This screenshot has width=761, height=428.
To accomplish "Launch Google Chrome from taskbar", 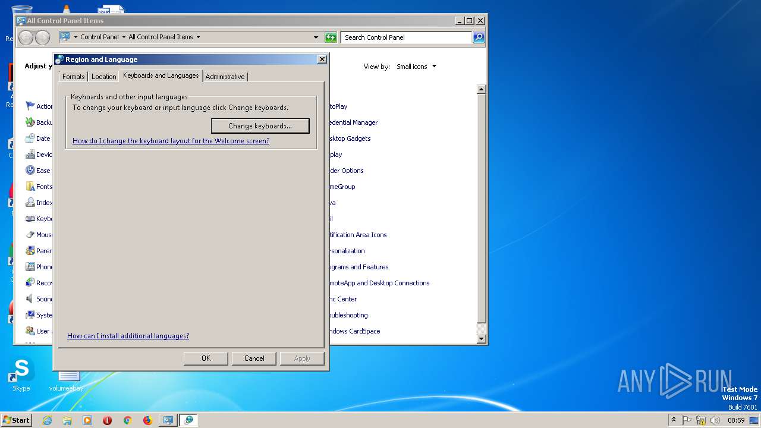I will point(127,420).
